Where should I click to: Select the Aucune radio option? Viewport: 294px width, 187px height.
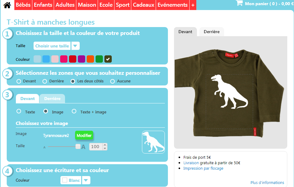coord(112,81)
